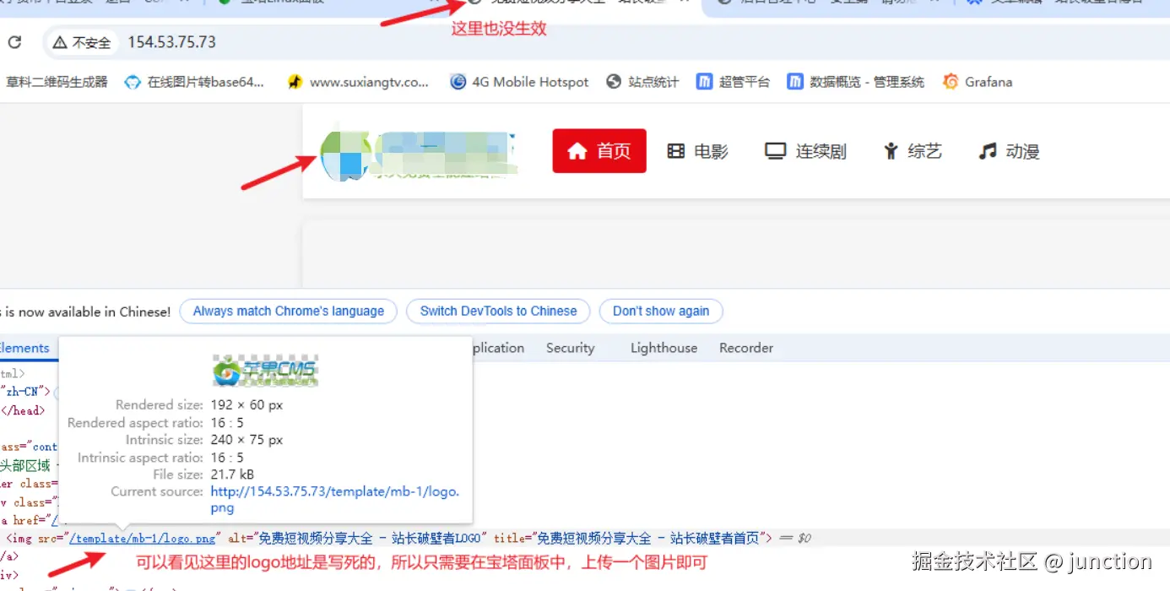
Task: Go to the 首页 home menu item
Action: pos(599,151)
